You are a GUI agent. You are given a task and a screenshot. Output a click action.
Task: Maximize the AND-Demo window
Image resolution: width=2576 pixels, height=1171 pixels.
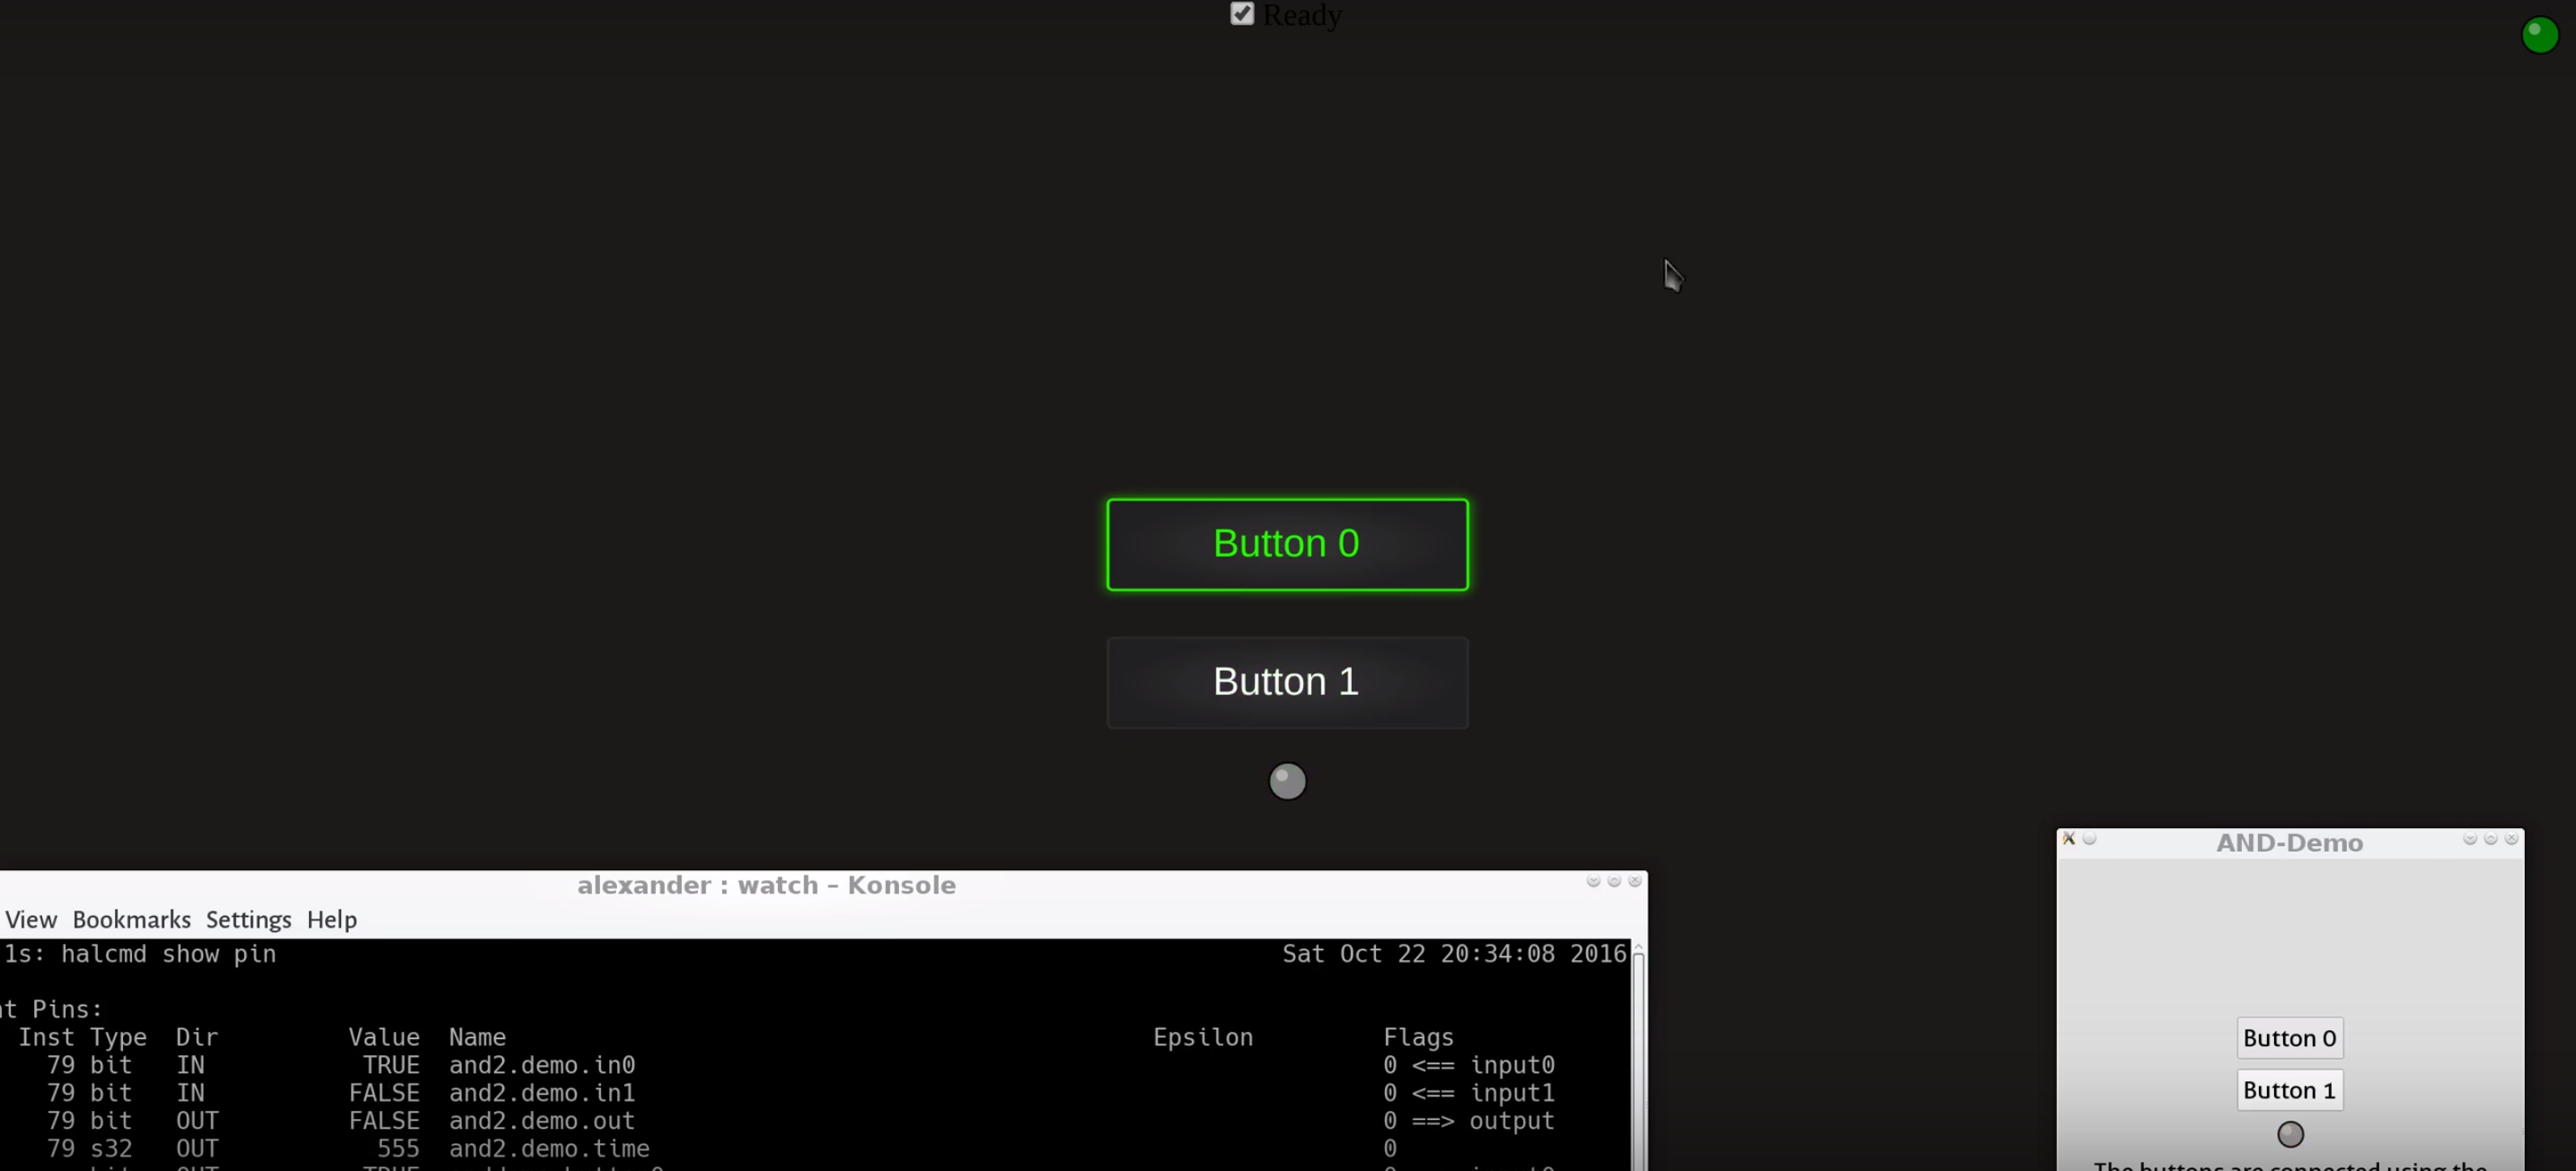(2491, 839)
